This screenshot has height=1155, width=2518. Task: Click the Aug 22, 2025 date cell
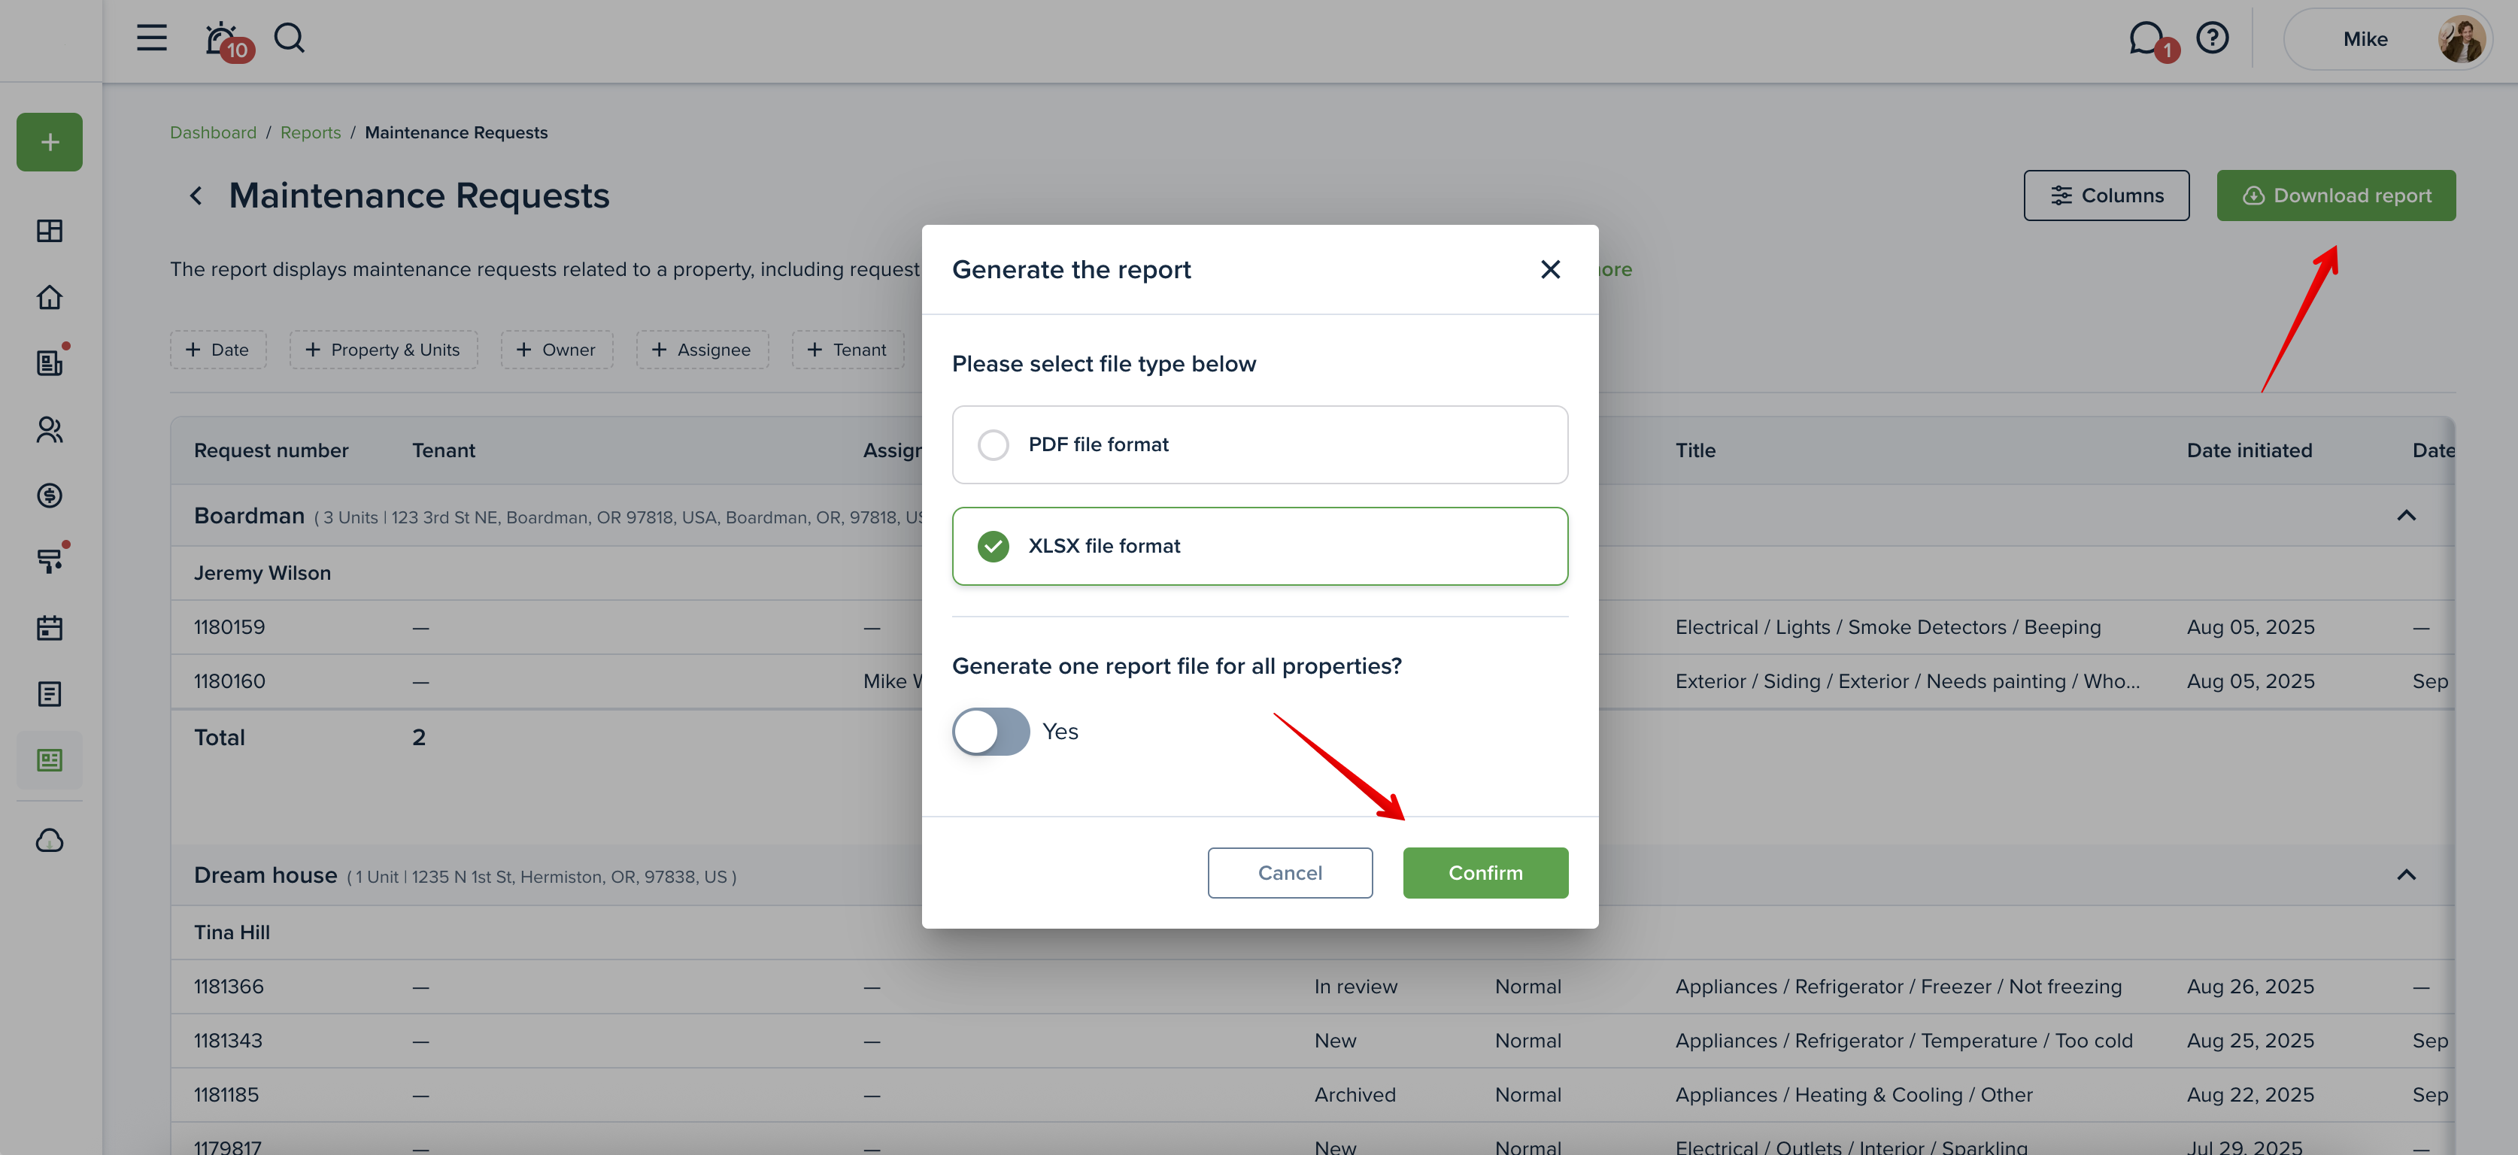pyautogui.click(x=2250, y=1094)
